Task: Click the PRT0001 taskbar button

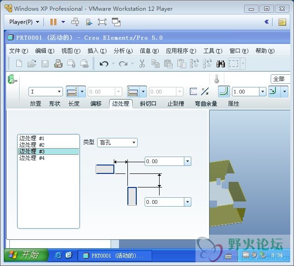Action: click(x=114, y=256)
